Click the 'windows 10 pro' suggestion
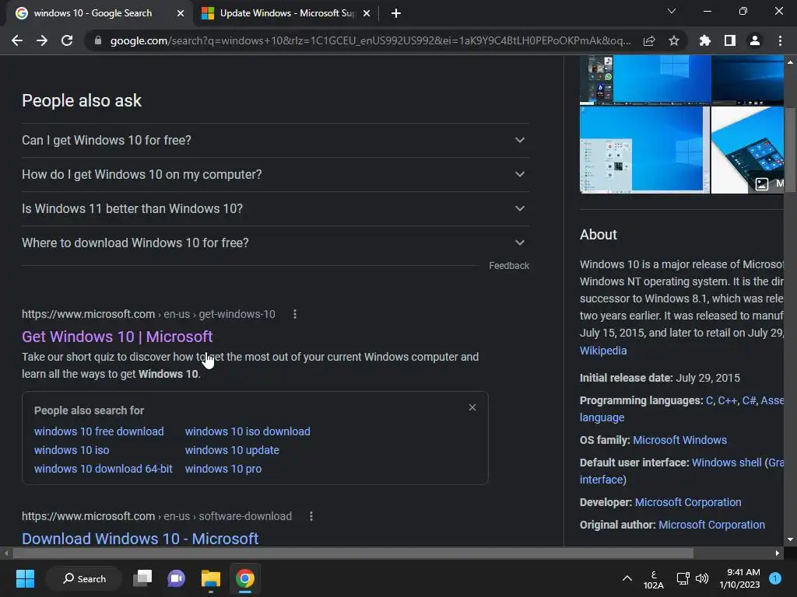Viewport: 797px width, 597px height. pyautogui.click(x=223, y=469)
